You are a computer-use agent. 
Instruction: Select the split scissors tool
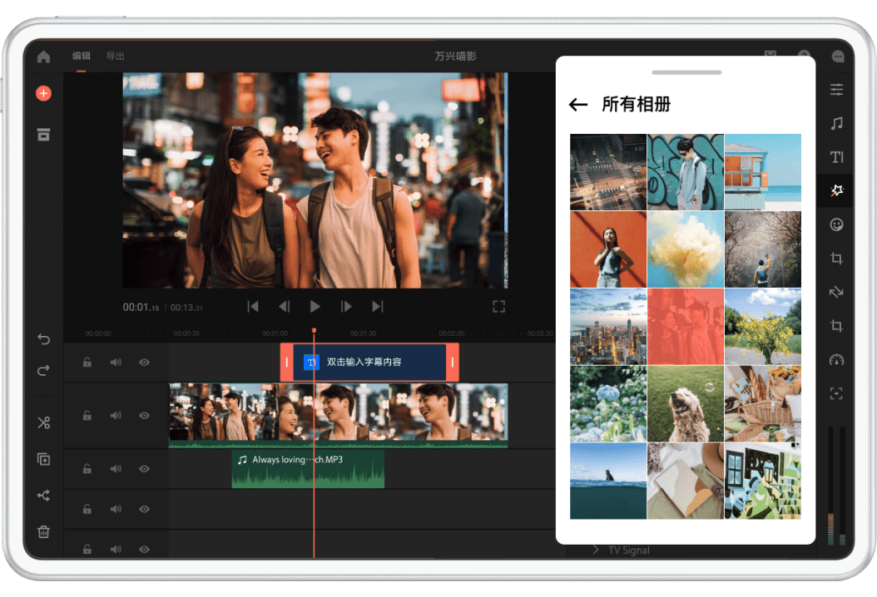[x=43, y=422]
